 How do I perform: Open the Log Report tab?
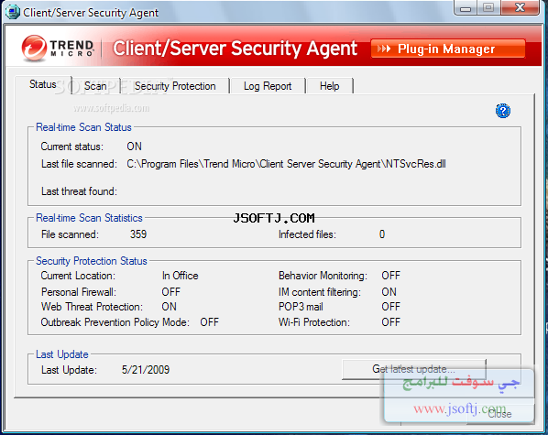(x=268, y=86)
